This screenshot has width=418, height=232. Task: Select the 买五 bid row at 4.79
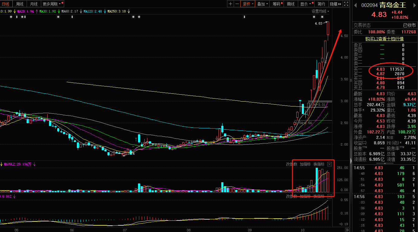pyautogui.click(x=384, y=87)
